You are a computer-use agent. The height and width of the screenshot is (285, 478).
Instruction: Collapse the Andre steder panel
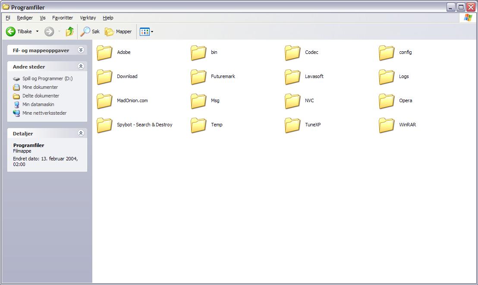[x=81, y=66]
